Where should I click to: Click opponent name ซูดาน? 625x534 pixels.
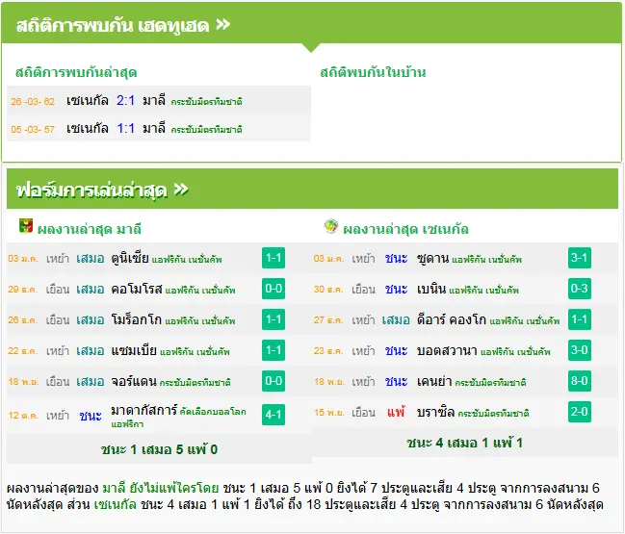point(432,258)
